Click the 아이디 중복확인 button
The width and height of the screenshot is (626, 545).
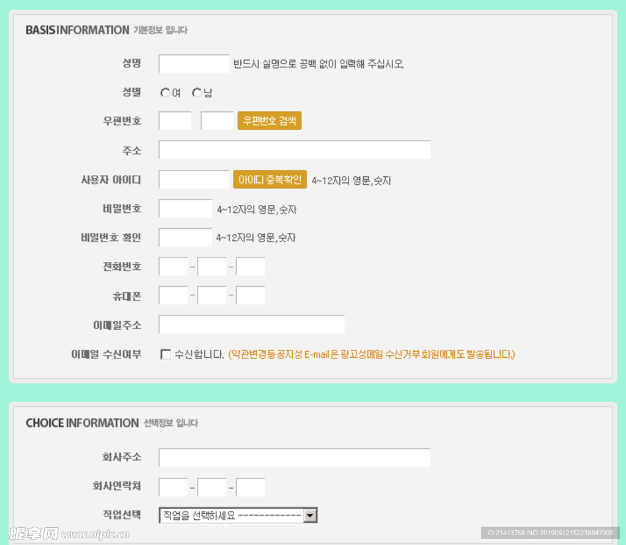pos(270,180)
